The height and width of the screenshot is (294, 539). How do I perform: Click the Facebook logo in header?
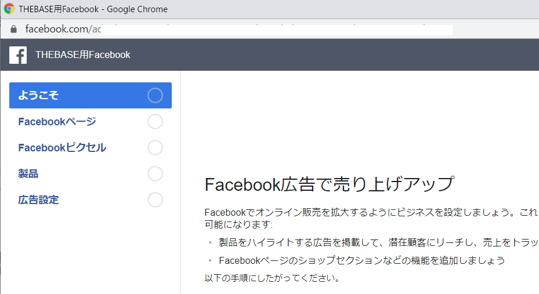pyautogui.click(x=18, y=55)
